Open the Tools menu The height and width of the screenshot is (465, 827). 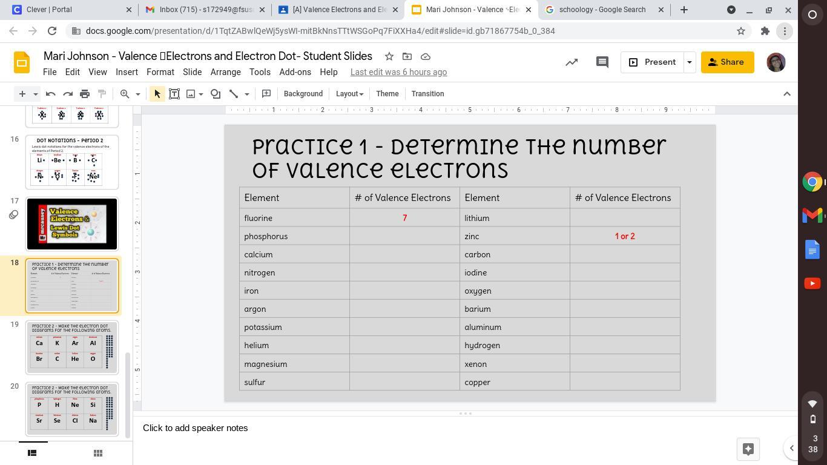tap(260, 72)
